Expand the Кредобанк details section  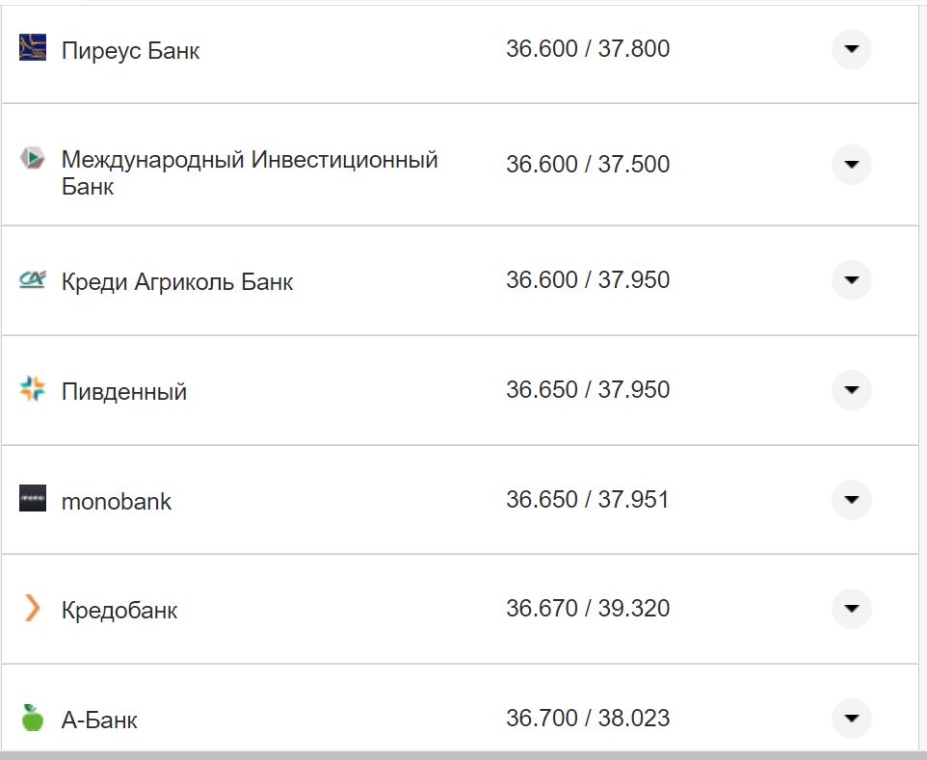pos(851,609)
